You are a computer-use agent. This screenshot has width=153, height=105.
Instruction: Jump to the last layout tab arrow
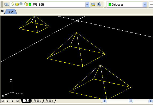[17, 101]
